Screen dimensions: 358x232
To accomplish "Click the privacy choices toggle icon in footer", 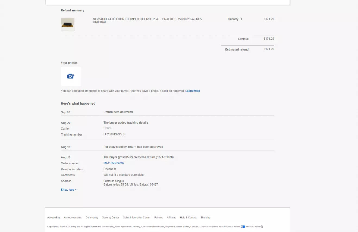I will tap(243, 227).
